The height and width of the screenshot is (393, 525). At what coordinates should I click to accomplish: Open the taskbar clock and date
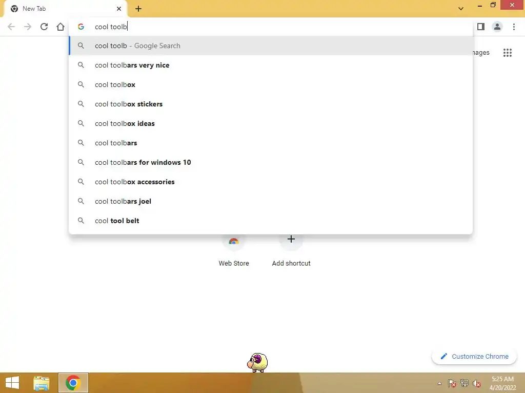(x=502, y=383)
